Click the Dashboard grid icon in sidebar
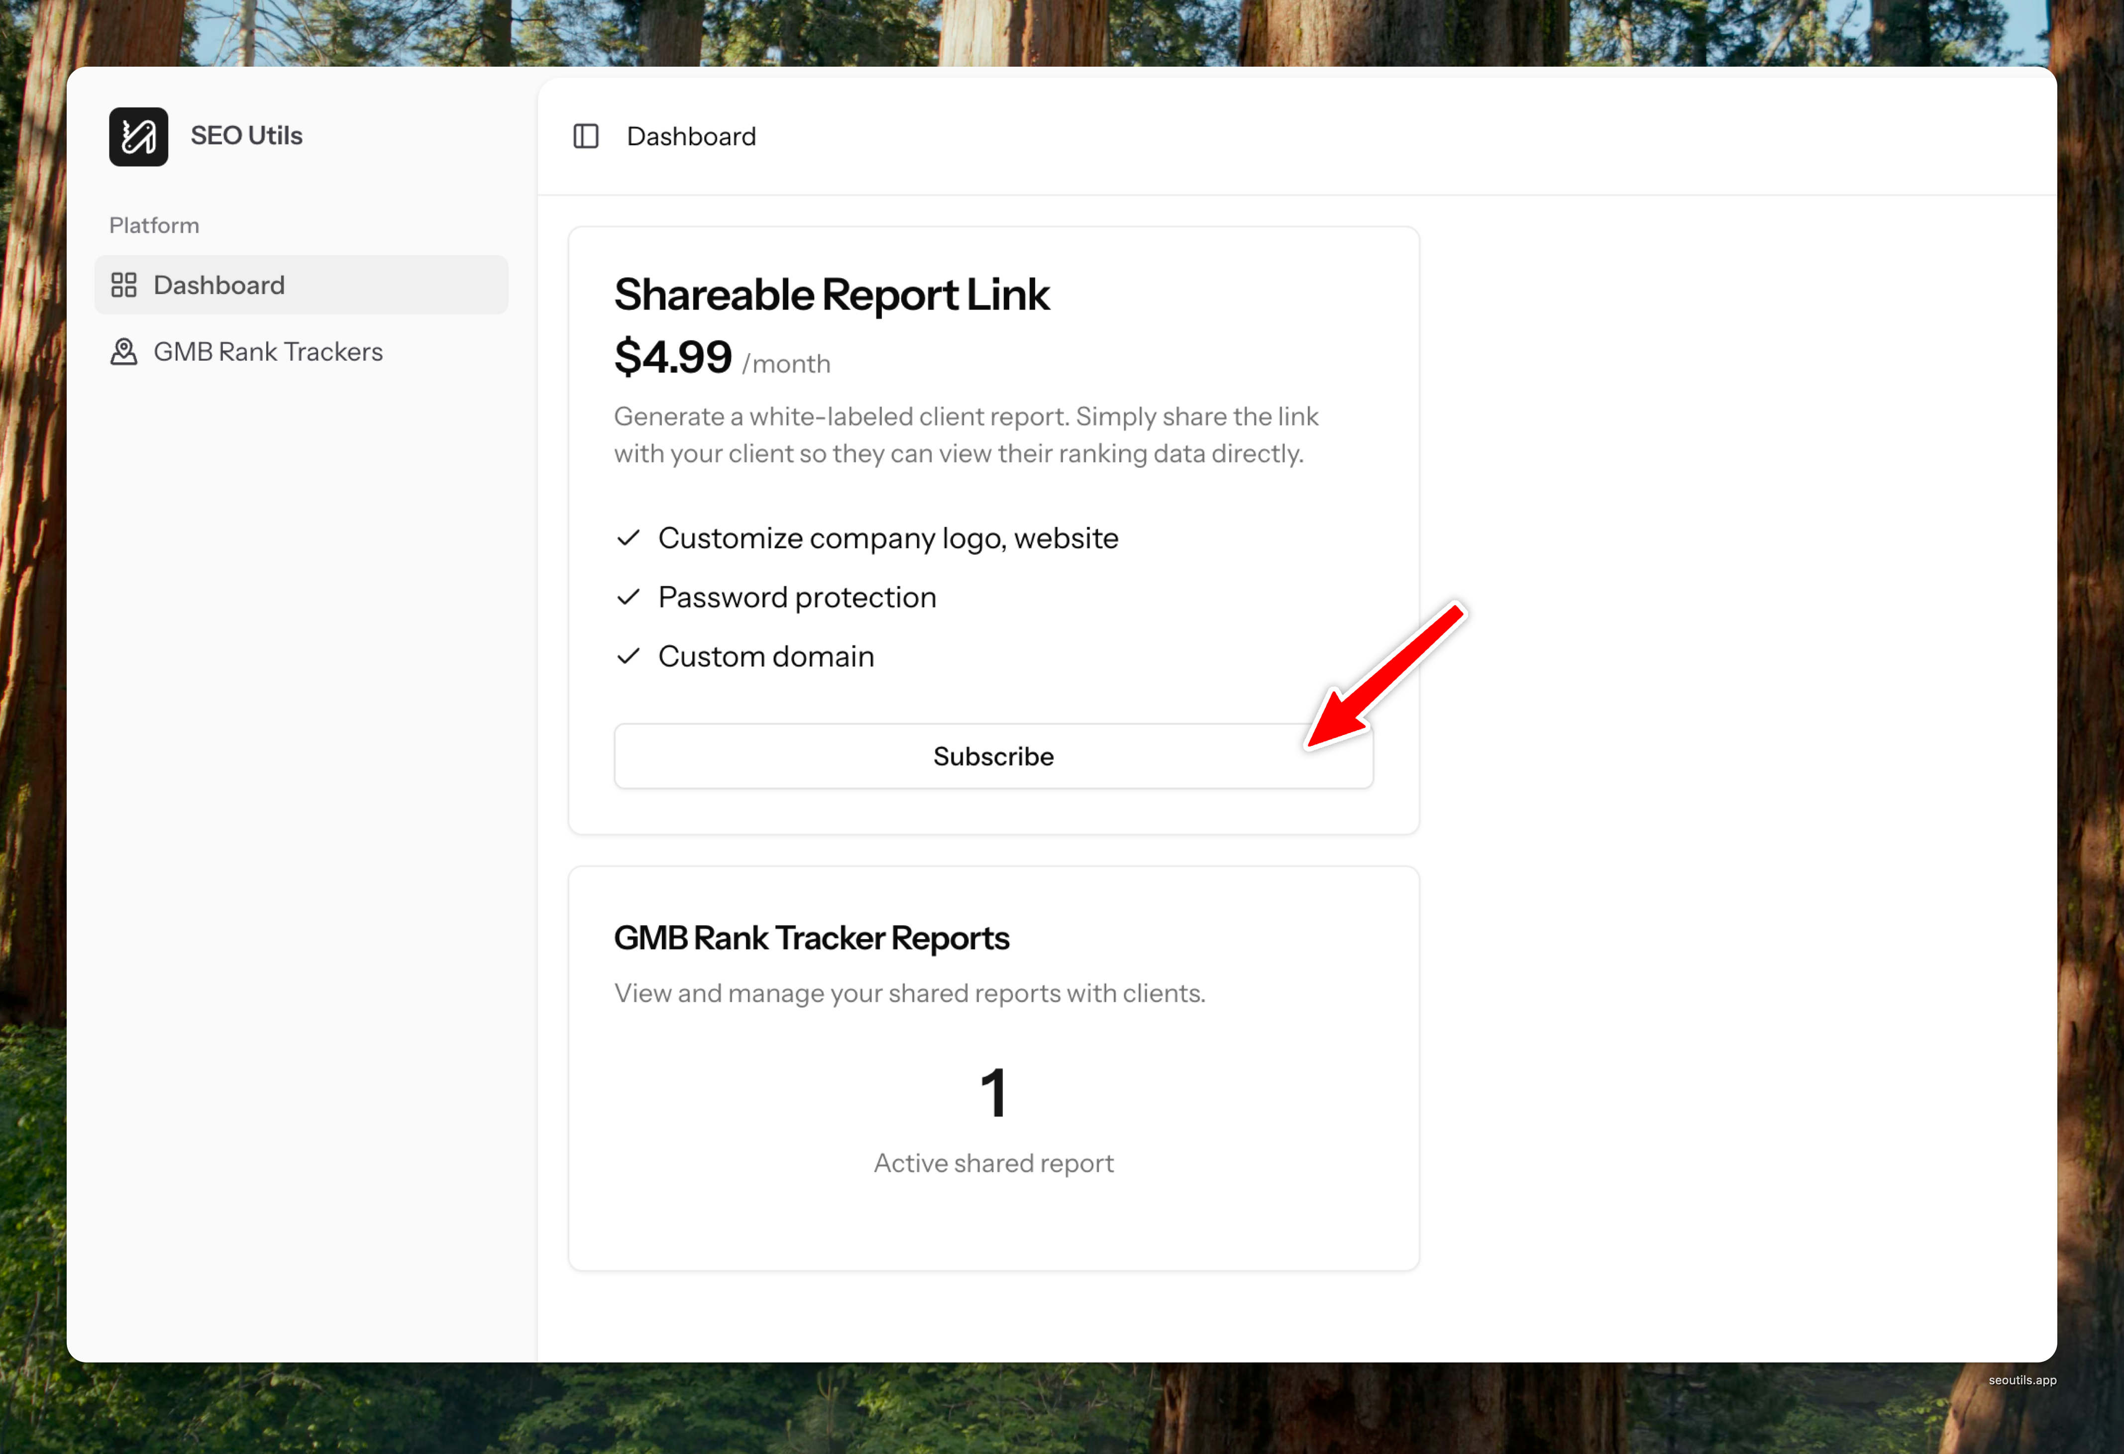The height and width of the screenshot is (1454, 2124). pos(123,285)
